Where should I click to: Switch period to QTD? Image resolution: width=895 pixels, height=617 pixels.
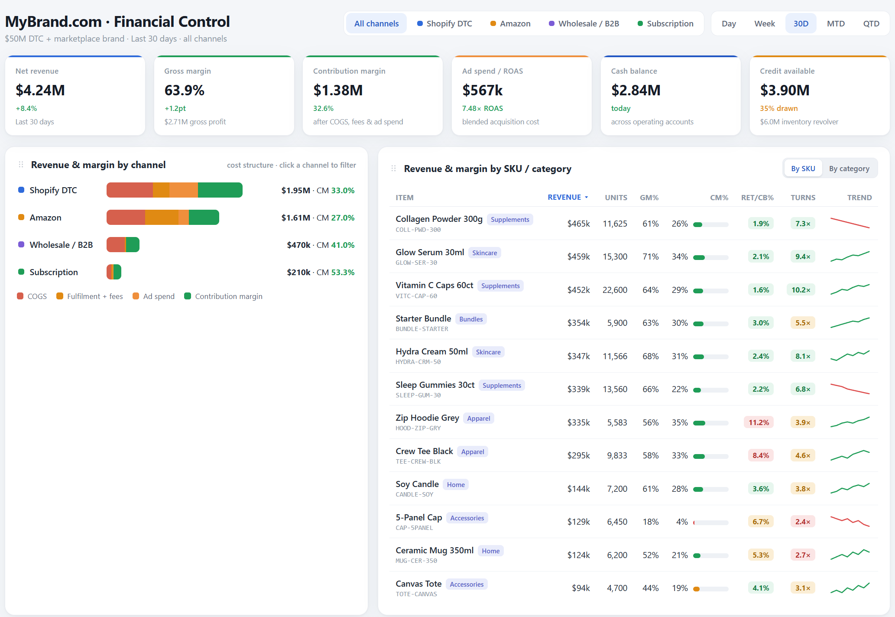[x=871, y=23]
